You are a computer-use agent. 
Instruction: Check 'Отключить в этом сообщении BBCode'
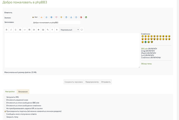pos(5,103)
